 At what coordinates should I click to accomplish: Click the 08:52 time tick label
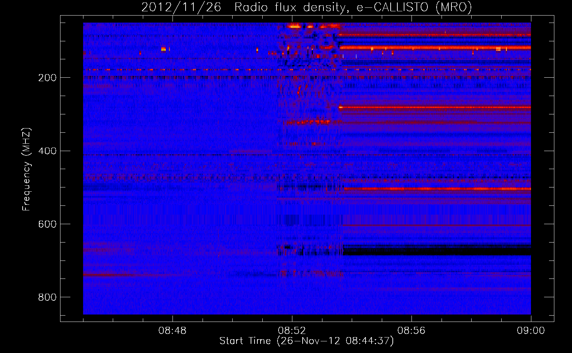292,331
